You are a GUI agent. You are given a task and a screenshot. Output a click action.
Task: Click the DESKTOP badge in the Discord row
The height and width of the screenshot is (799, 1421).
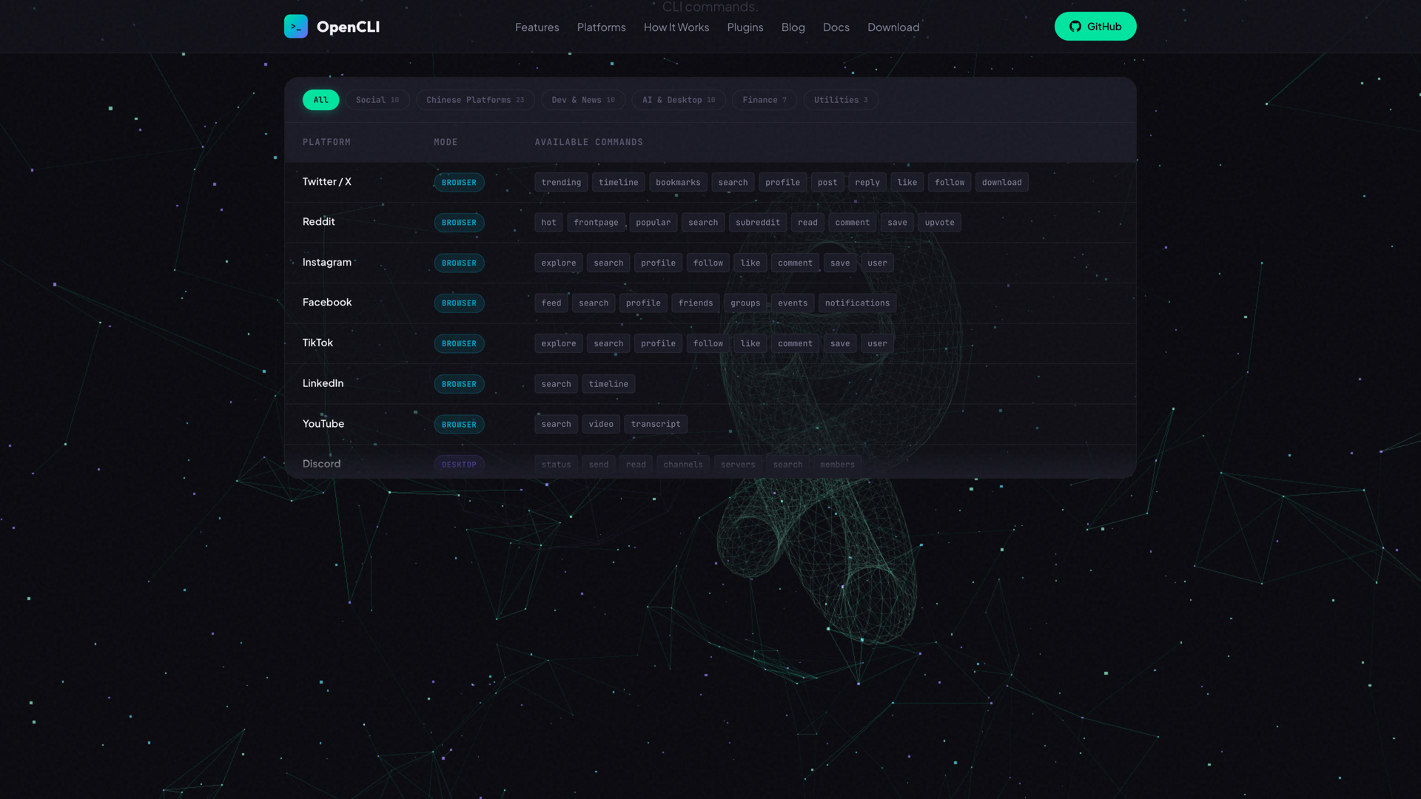coord(459,465)
